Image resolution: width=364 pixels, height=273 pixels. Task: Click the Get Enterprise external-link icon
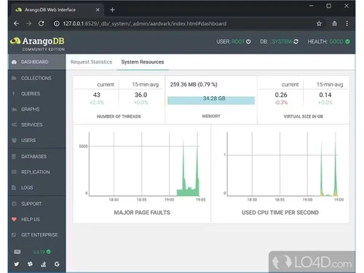(14, 235)
